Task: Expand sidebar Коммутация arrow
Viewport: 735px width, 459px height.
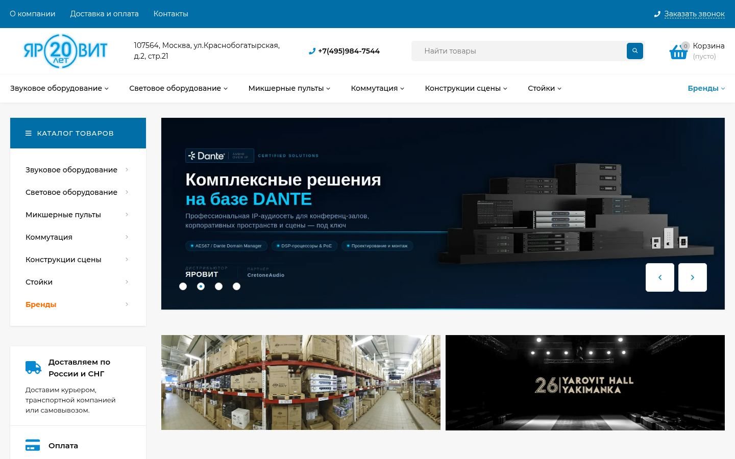Action: 127,237
